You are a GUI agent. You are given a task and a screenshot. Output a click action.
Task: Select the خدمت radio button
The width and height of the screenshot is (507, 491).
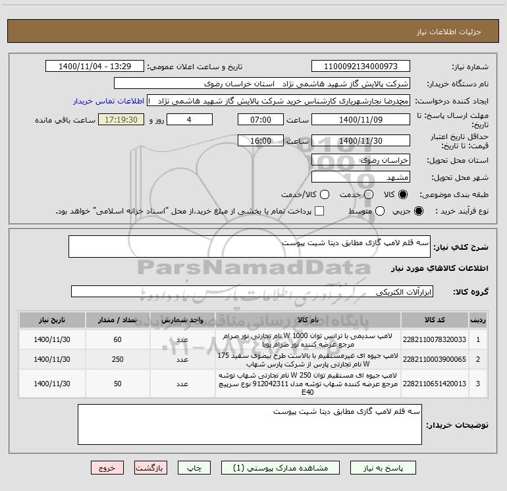click(369, 194)
